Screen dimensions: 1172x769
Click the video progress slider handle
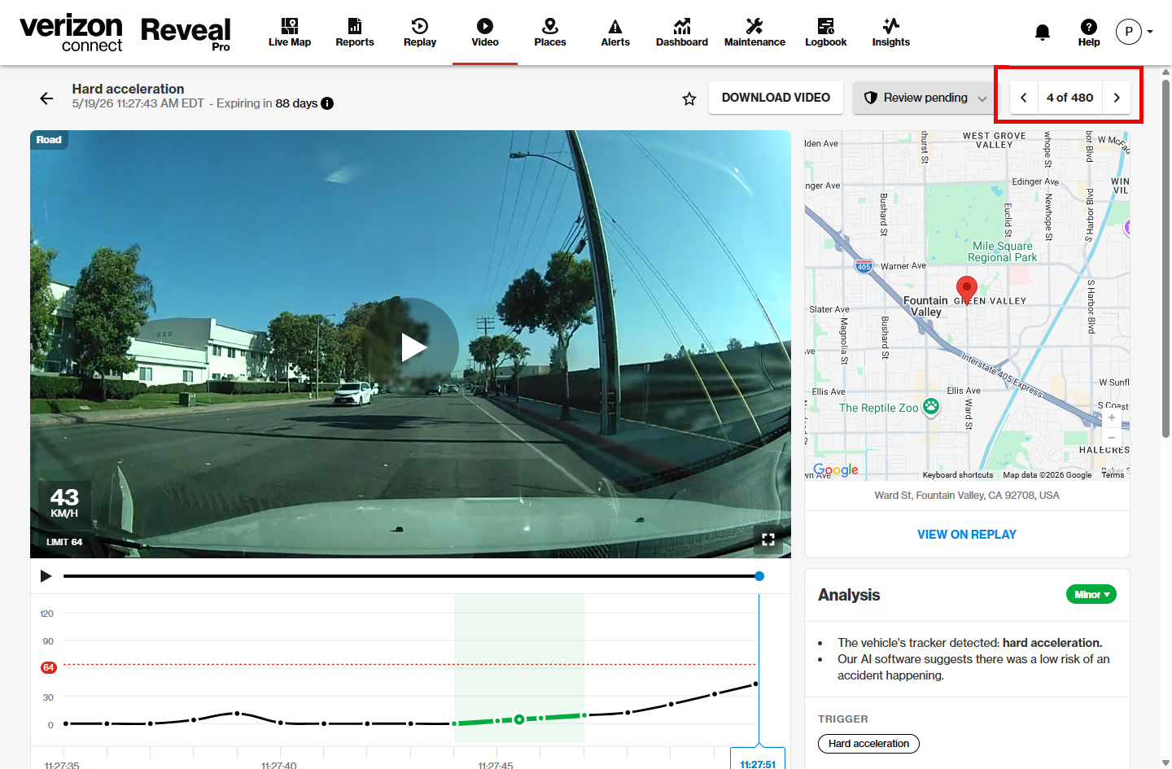(x=759, y=576)
